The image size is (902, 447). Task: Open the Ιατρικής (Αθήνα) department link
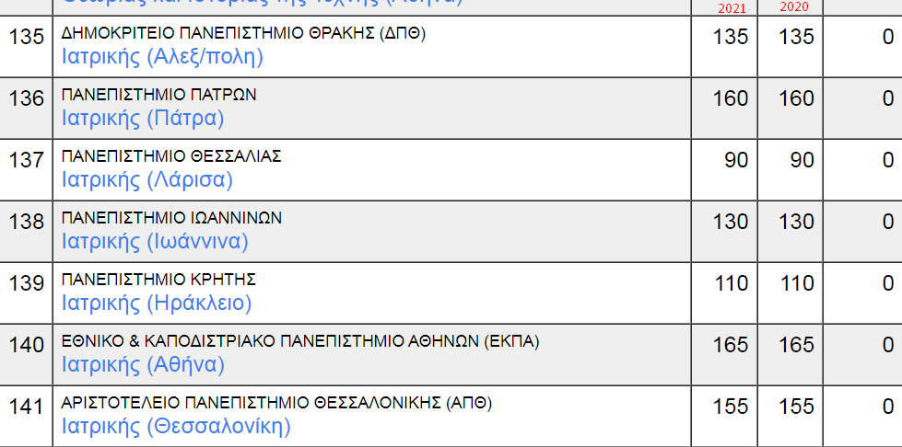click(143, 365)
